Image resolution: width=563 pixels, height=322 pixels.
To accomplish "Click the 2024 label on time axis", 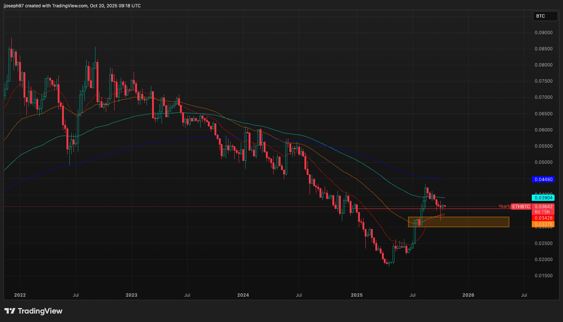I will pyautogui.click(x=243, y=295).
